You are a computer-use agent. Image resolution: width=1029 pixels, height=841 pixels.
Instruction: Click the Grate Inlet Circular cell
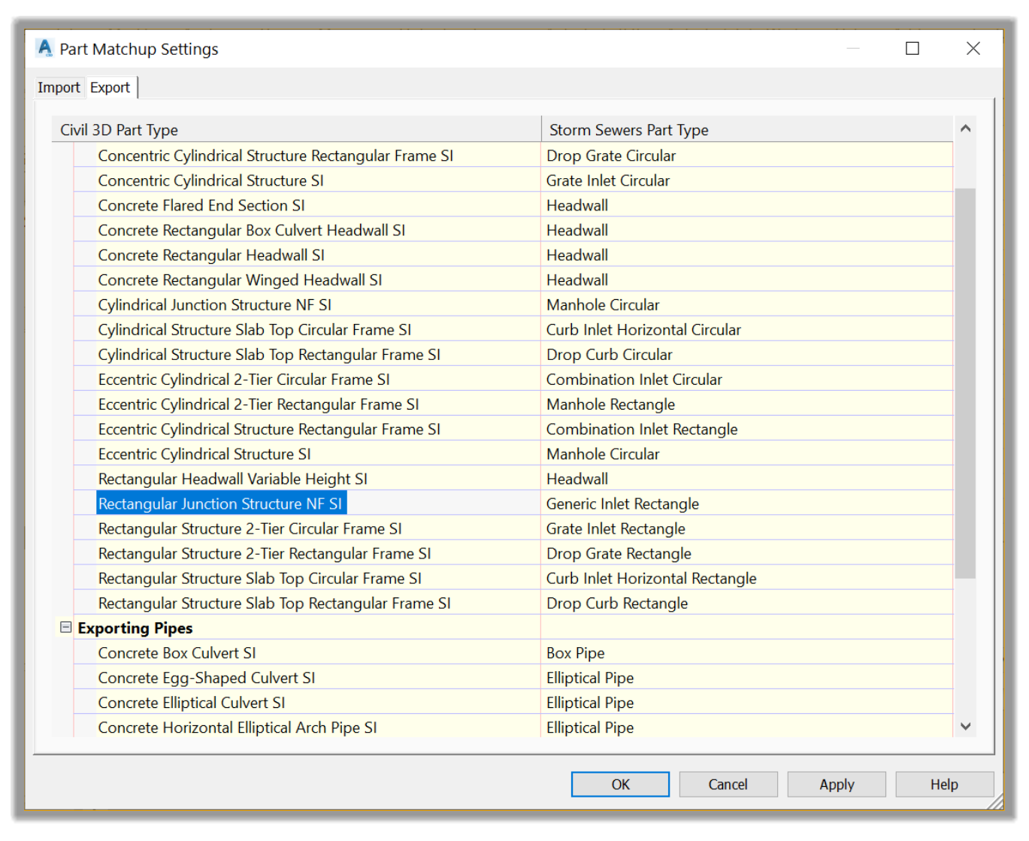pyautogui.click(x=747, y=180)
